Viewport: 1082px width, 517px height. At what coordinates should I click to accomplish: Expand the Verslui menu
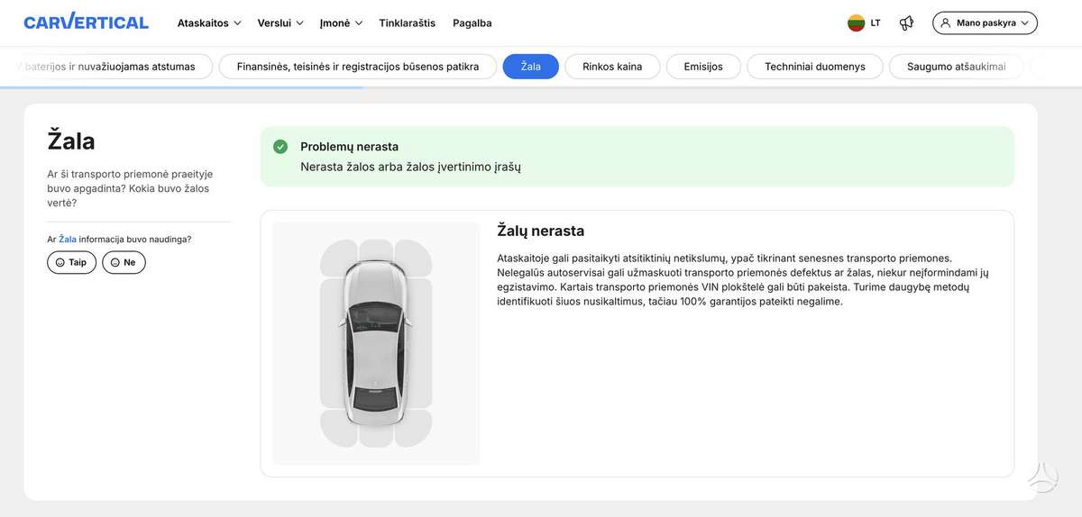280,23
